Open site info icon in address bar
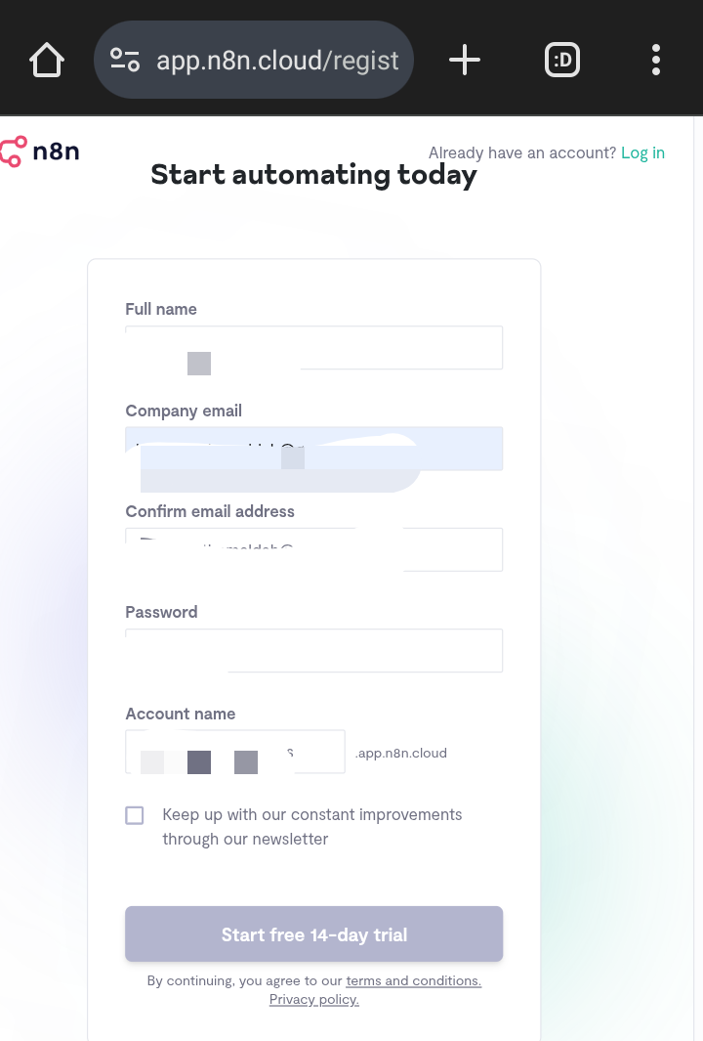This screenshot has height=1041, width=703. [x=125, y=61]
